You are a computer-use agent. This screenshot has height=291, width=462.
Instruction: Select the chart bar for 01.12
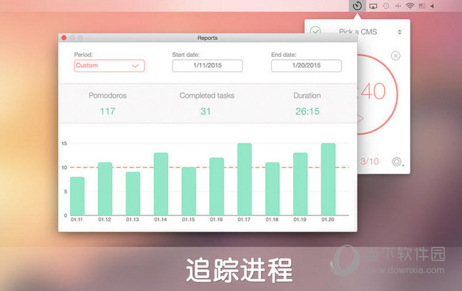coord(105,189)
